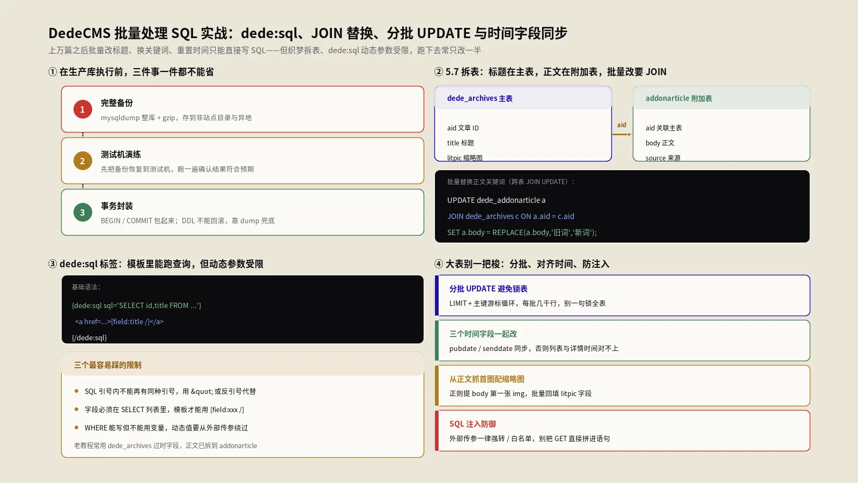This screenshot has height=483, width=858.
Task: Click the red step 1 circle
Action: click(83, 109)
